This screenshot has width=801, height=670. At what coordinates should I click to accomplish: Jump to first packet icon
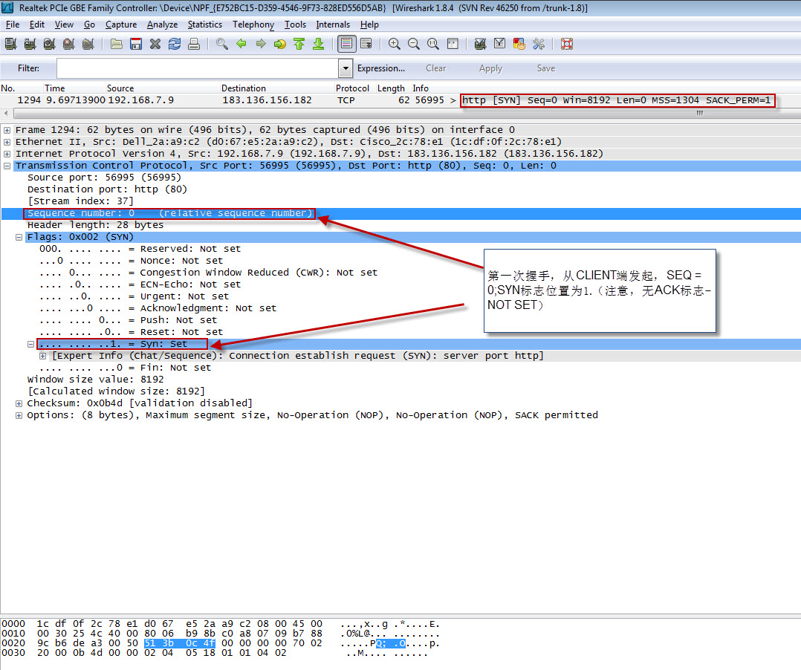click(299, 44)
